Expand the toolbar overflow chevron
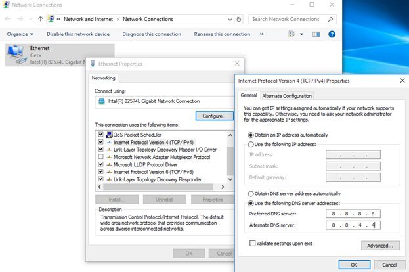Viewport: 409px width, 272px height. click(263, 34)
